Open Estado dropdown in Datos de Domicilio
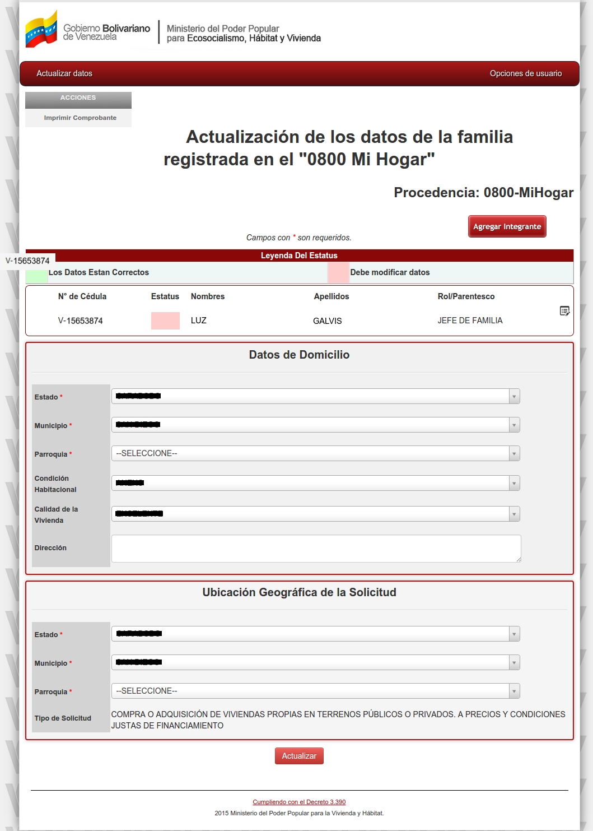 click(316, 396)
